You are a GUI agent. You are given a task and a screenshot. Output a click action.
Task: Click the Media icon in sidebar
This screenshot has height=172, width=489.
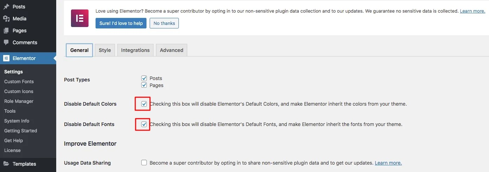[6, 19]
